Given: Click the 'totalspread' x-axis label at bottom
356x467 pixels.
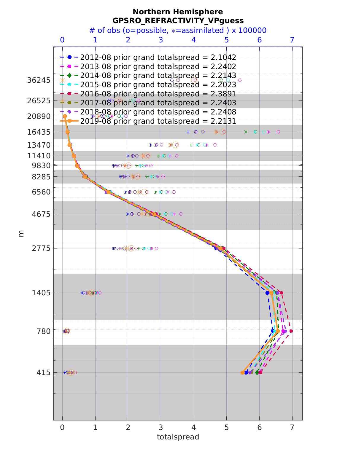Looking at the screenshot, I should pyautogui.click(x=178, y=437).
